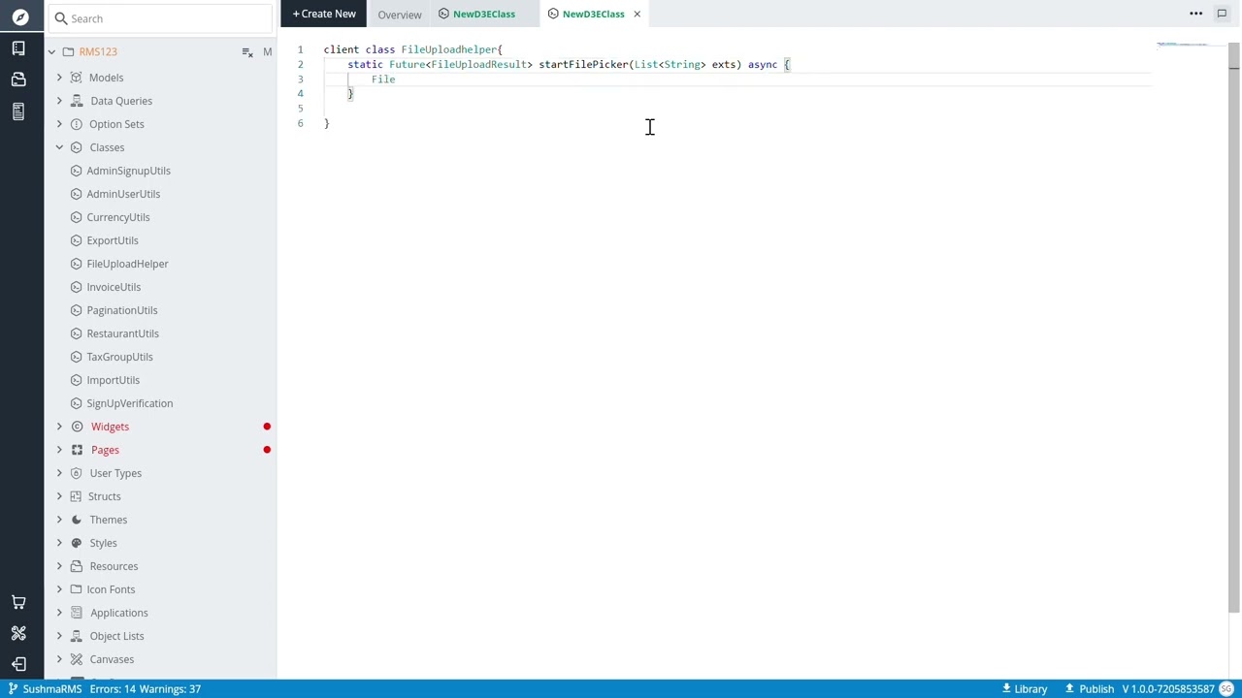Click the Data Queries icon
1242x698 pixels.
pos(77,101)
